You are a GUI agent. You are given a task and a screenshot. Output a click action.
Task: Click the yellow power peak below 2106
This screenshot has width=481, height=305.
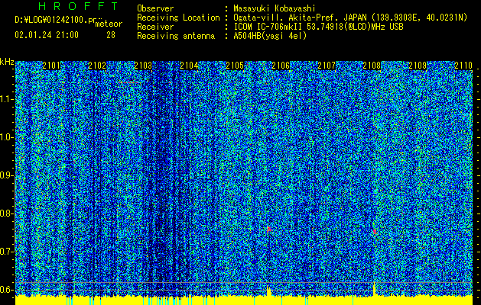click(x=269, y=292)
